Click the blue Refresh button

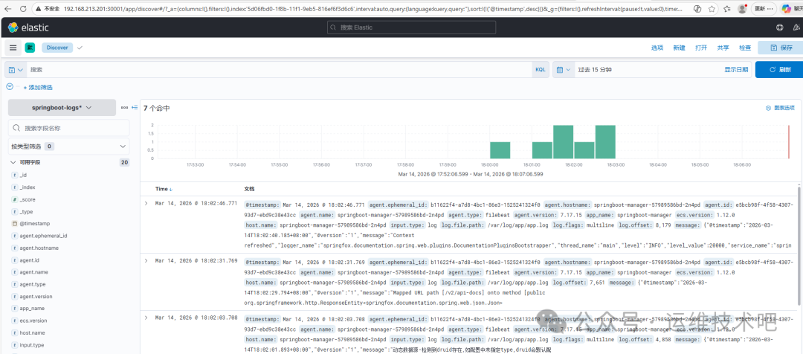tap(779, 70)
